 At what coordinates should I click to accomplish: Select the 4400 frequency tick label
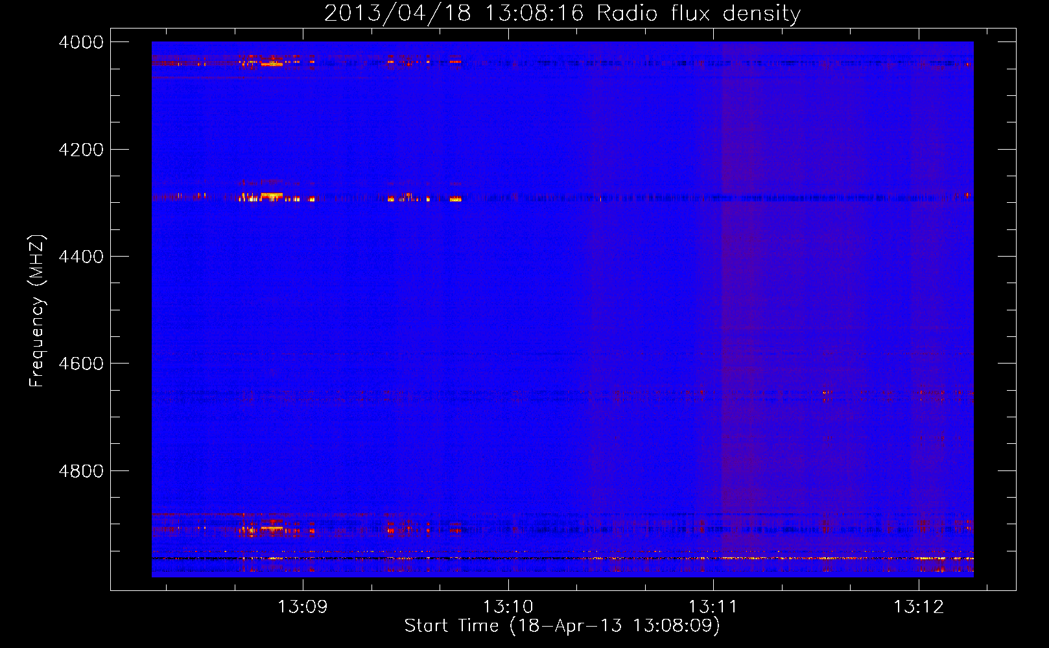[x=81, y=257]
